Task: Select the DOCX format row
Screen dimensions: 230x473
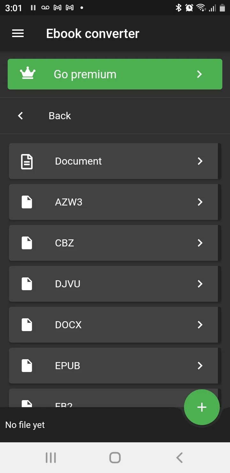Action: tap(113, 325)
